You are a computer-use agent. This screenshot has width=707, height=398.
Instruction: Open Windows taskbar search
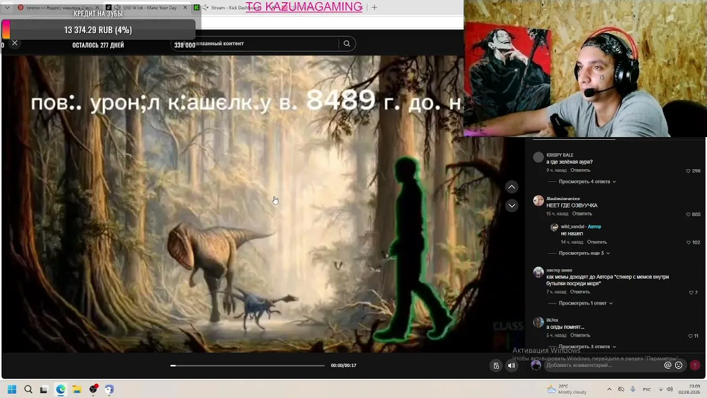tap(28, 389)
